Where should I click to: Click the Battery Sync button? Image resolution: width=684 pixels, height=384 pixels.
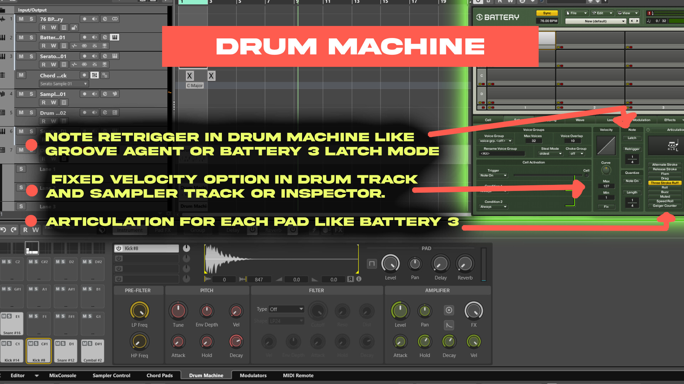coord(547,13)
